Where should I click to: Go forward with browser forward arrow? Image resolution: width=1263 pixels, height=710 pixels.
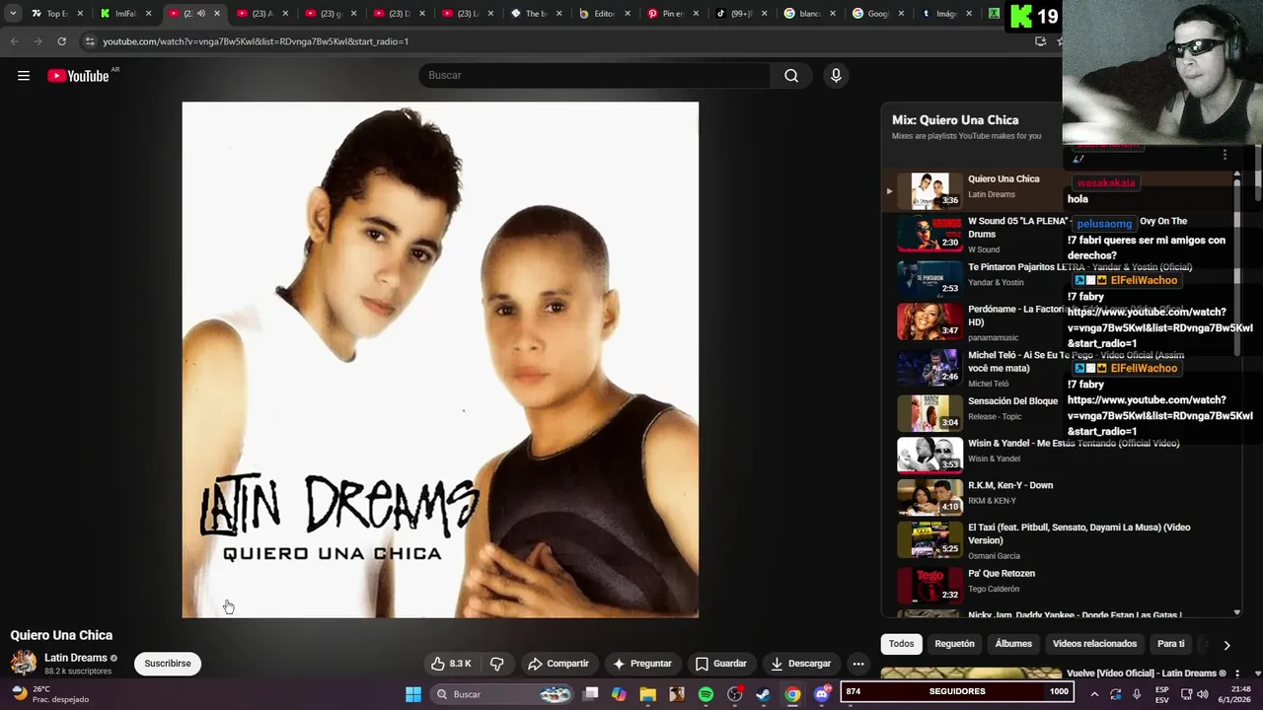(37, 41)
